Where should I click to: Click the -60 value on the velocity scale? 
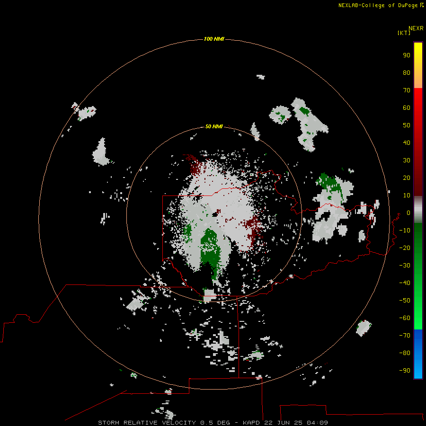(x=405, y=318)
